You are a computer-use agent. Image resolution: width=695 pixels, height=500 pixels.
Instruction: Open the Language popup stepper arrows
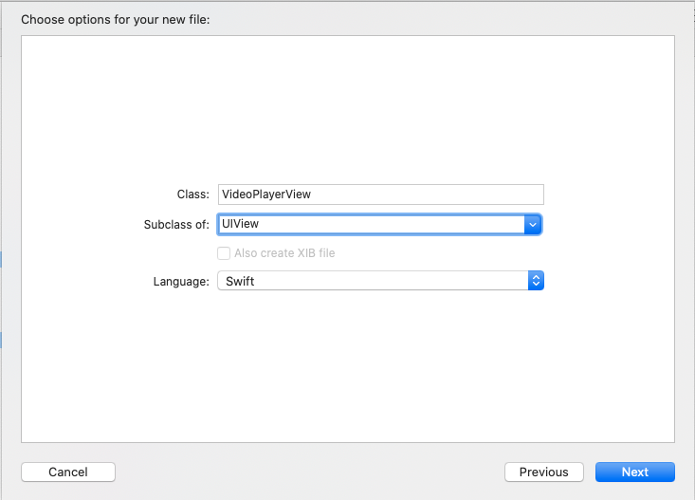[536, 281]
